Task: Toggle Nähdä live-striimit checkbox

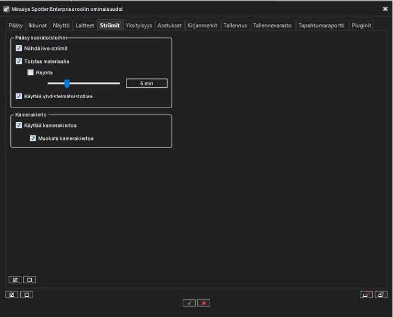Action: (19, 48)
